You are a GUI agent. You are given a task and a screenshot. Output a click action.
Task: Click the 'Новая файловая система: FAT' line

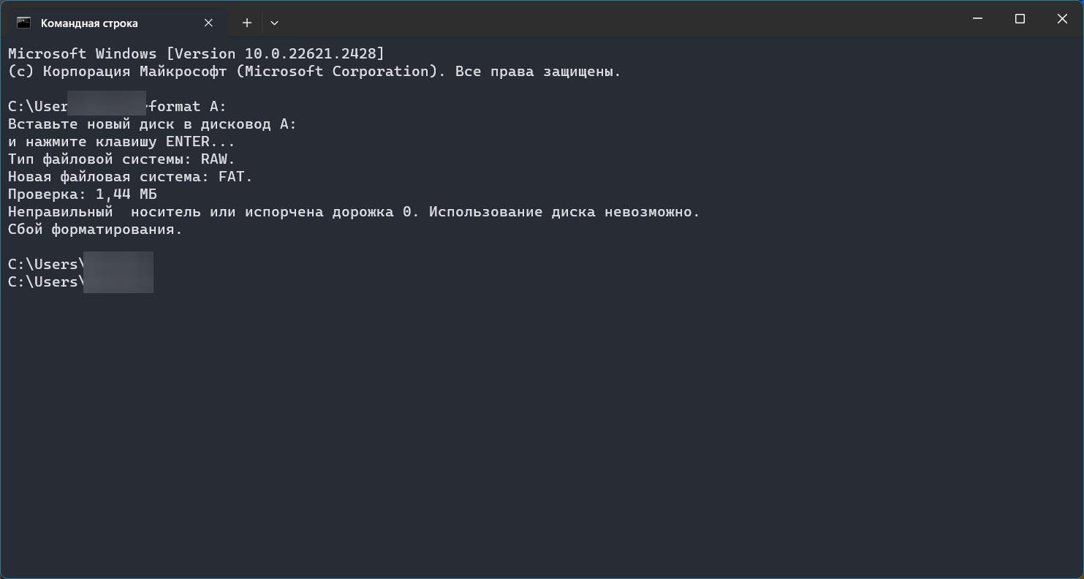[x=130, y=177]
